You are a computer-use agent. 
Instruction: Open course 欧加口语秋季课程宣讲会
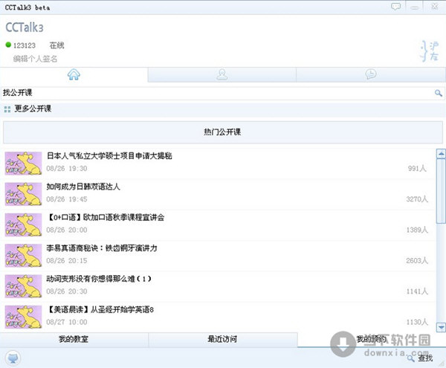pos(106,217)
